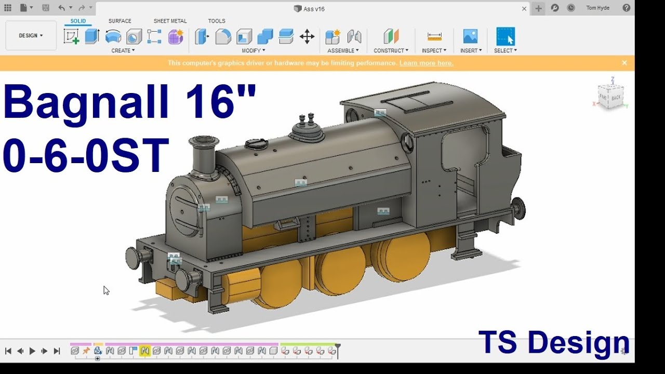
Task: Click the joint glyph on the cab roof
Action: [x=380, y=113]
